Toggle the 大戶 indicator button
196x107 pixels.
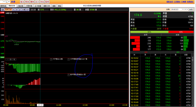click(x=7, y=9)
